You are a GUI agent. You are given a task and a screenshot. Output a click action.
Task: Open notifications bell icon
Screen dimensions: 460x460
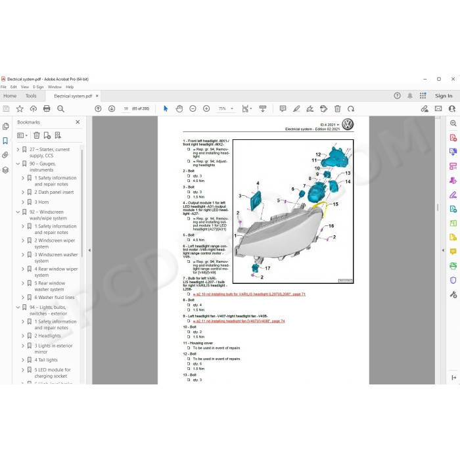[410, 96]
